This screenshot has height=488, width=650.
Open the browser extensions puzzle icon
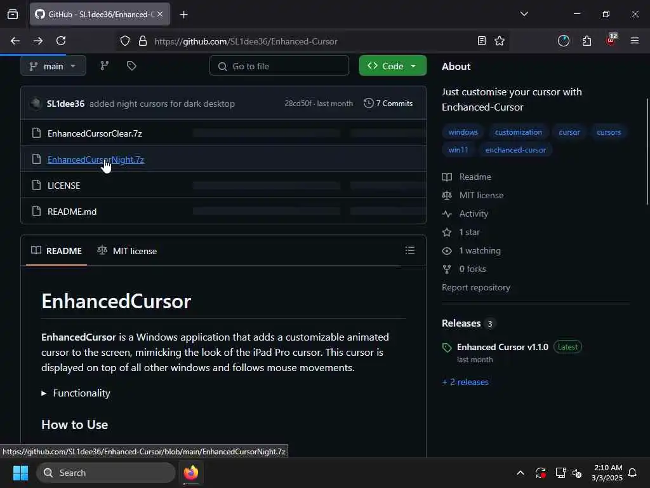pyautogui.click(x=587, y=41)
